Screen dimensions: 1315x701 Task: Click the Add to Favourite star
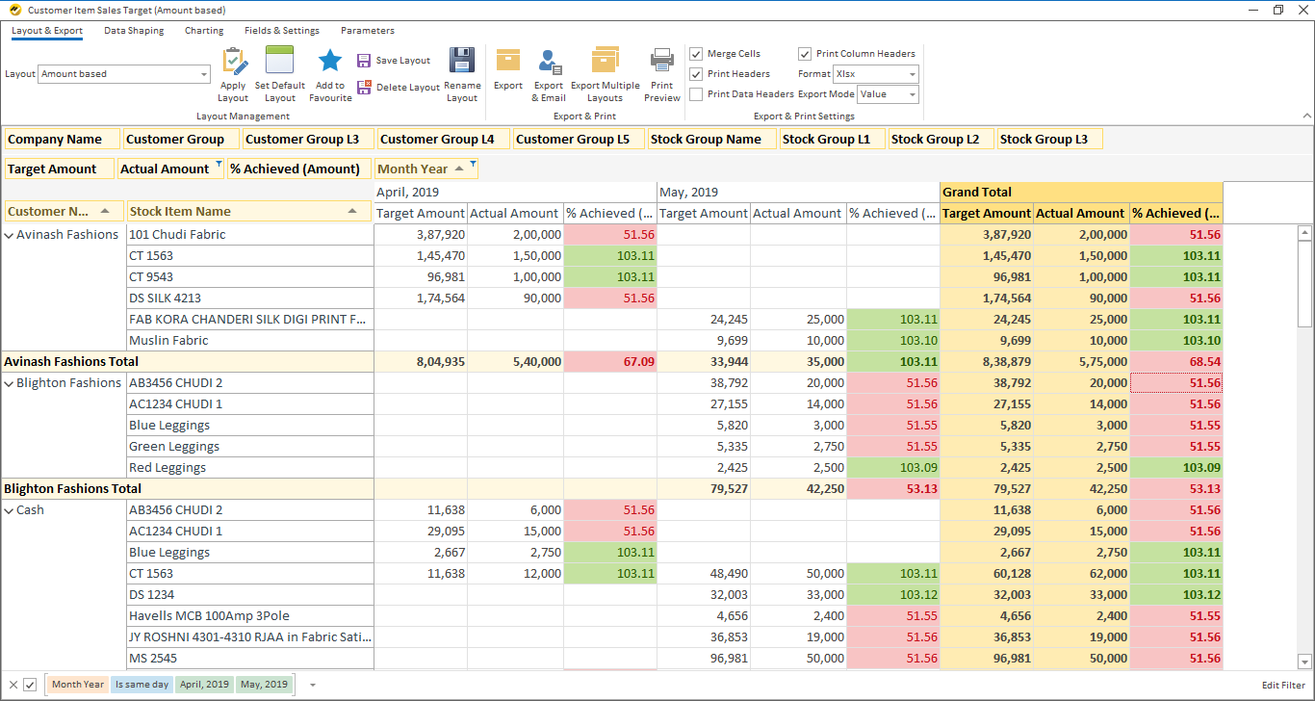[x=330, y=62]
